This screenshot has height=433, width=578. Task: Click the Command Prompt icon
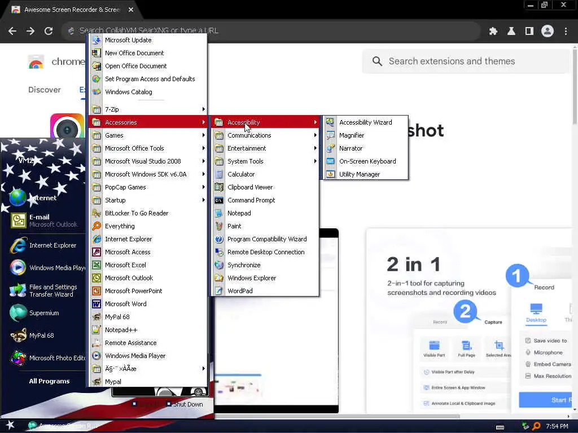pyautogui.click(x=219, y=200)
